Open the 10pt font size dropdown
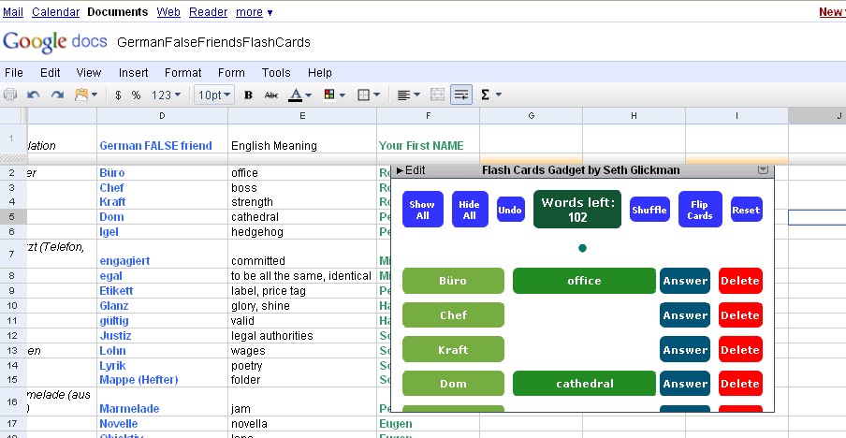 tap(214, 95)
